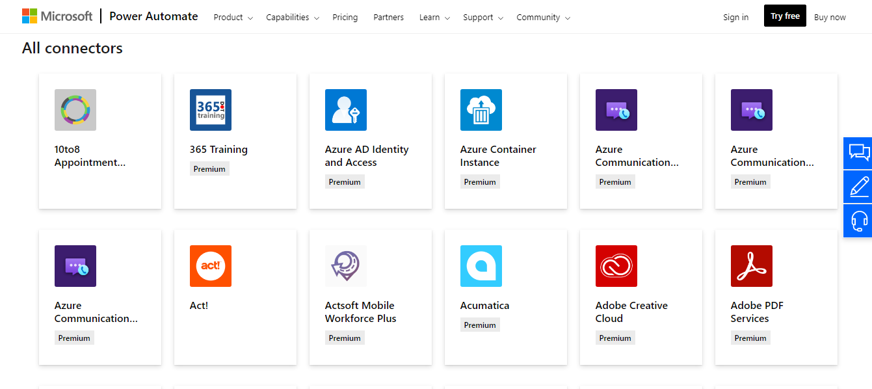Open the feedback pencil icon on the sidebar

(858, 187)
